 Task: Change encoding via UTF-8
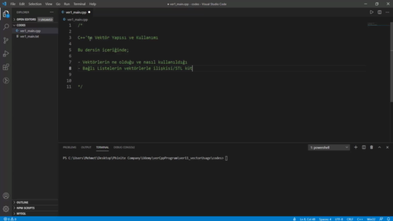[x=339, y=219]
